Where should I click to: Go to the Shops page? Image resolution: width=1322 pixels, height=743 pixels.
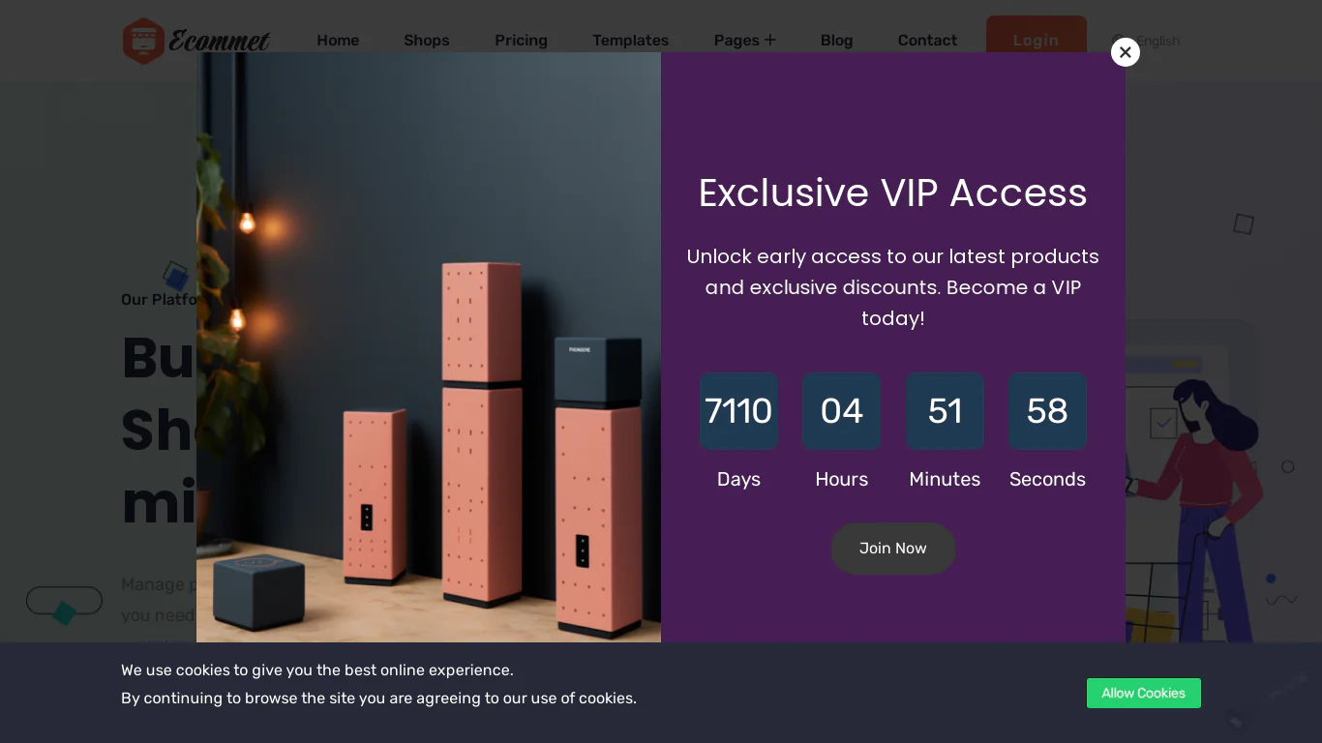[x=427, y=41]
